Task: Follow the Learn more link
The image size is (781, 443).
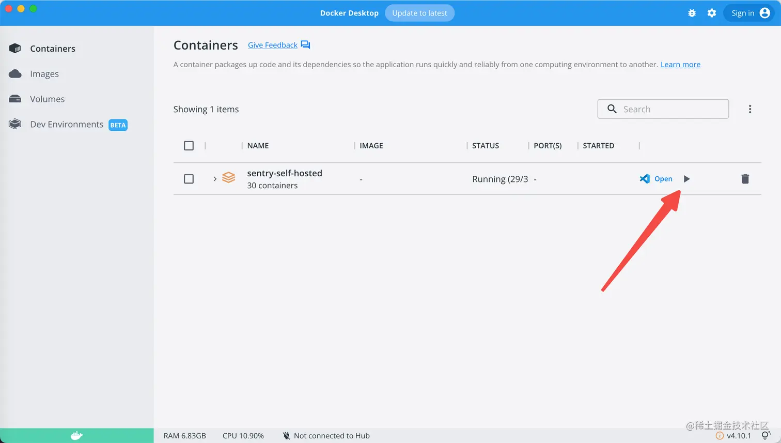Action: coord(680,65)
